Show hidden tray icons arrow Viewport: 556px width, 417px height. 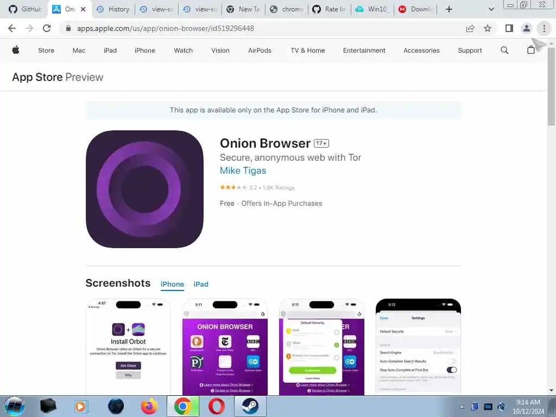[462, 407]
